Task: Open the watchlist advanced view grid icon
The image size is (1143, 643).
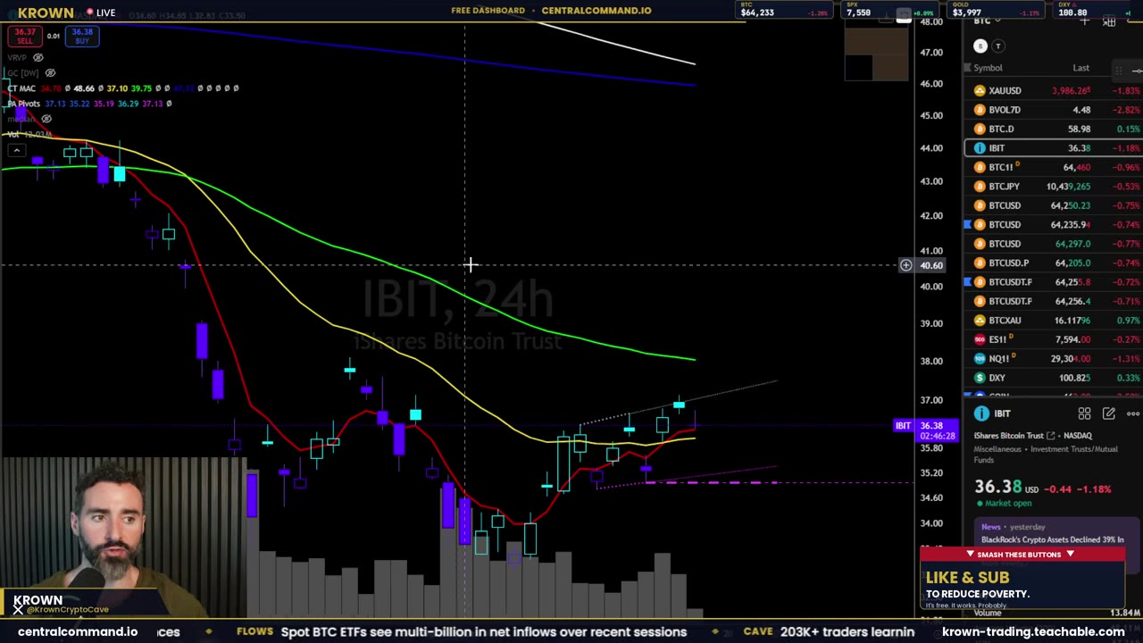Action: pos(1109,21)
